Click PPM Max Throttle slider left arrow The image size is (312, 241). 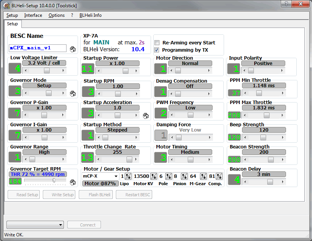click(245, 115)
